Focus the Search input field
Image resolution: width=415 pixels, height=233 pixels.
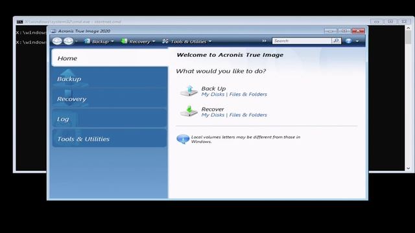[302, 41]
